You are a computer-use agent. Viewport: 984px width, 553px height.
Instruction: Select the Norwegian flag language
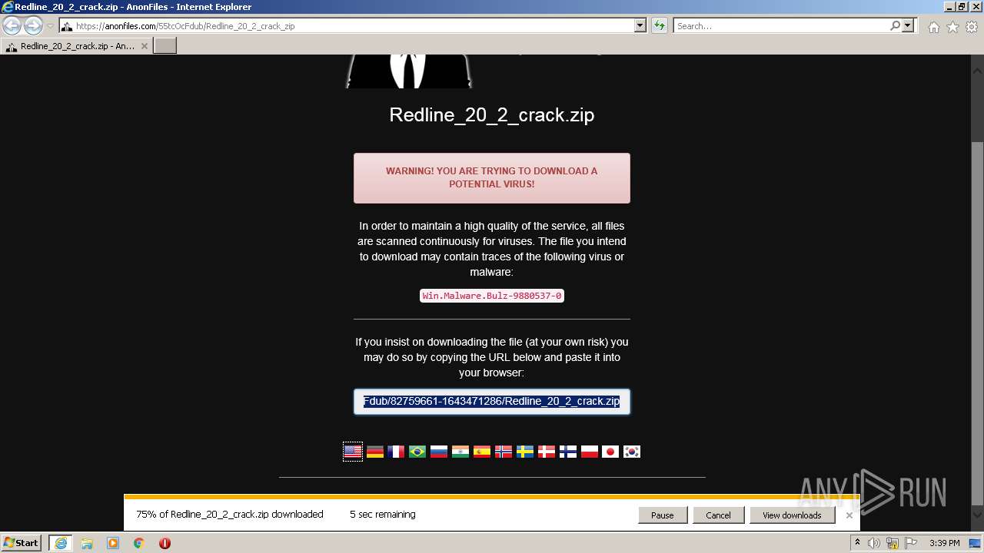point(504,452)
